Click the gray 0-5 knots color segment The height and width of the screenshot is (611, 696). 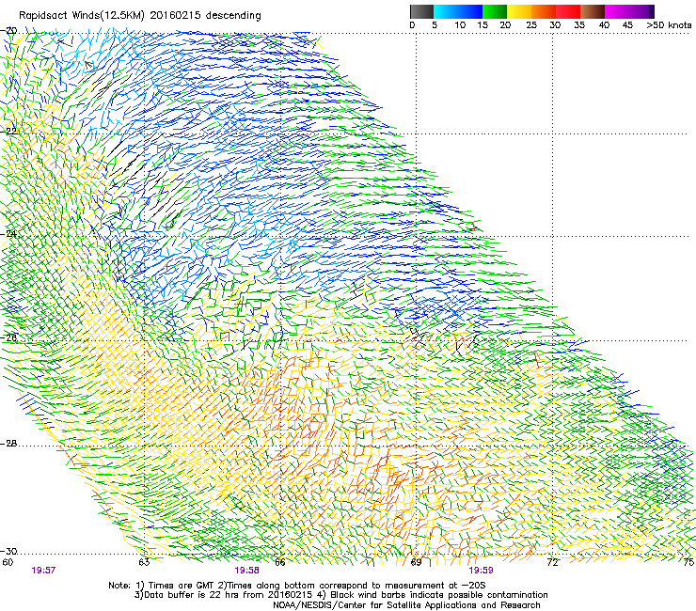coord(421,11)
